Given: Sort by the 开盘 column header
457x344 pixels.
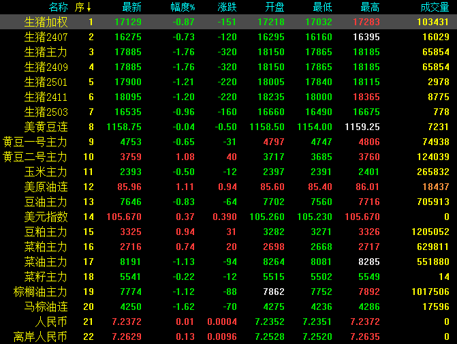Looking at the screenshot, I should tap(274, 7).
